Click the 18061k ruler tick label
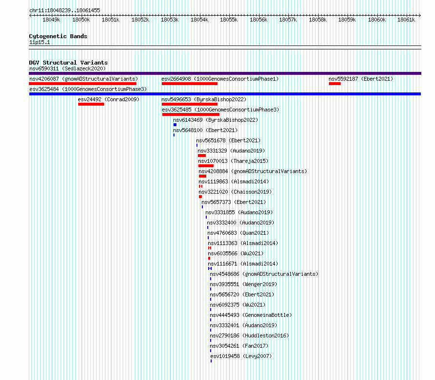Viewport: 435px width, 380px height. coord(406,20)
